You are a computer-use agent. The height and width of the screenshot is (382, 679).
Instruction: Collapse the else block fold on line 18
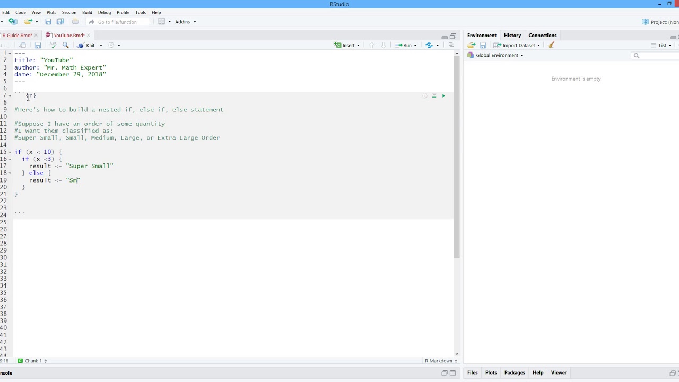(x=10, y=173)
